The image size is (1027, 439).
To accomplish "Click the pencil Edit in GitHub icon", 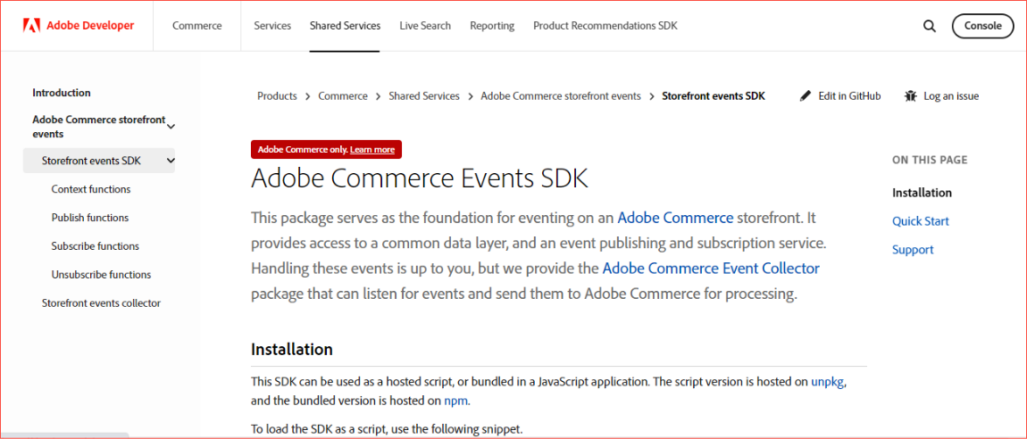I will pyautogui.click(x=806, y=95).
